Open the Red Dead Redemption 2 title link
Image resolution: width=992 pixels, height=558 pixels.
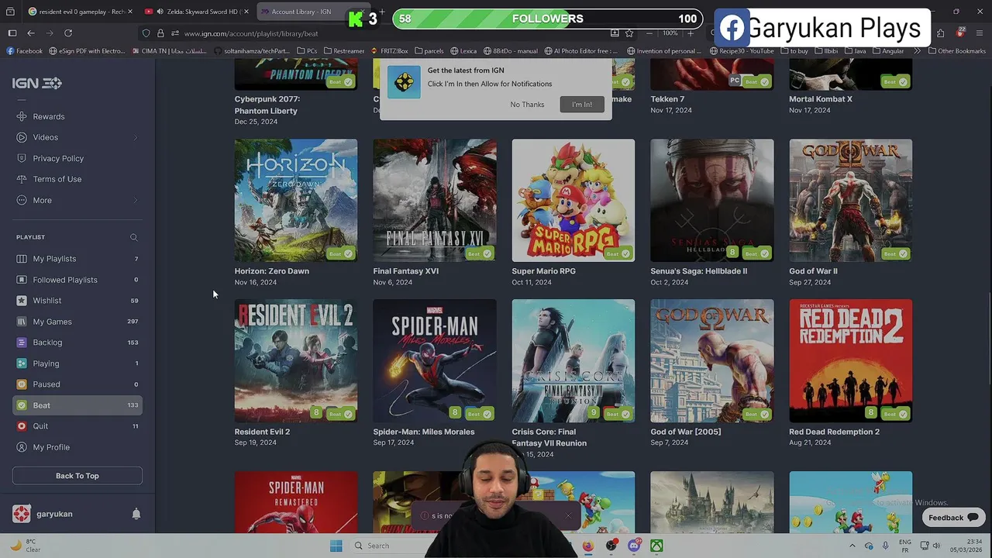click(834, 432)
